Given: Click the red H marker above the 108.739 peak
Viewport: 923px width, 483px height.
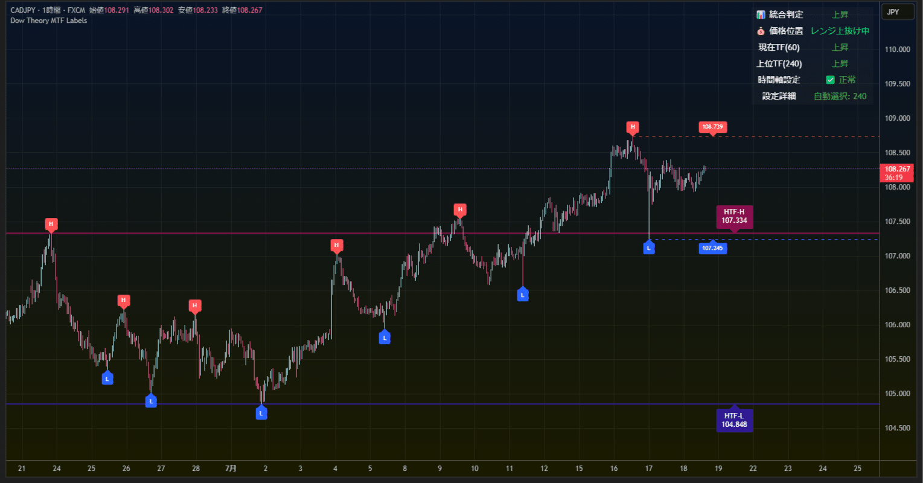Looking at the screenshot, I should (x=632, y=127).
